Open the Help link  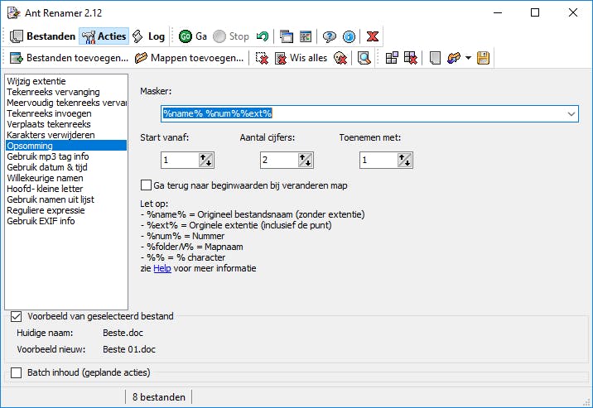tap(162, 268)
